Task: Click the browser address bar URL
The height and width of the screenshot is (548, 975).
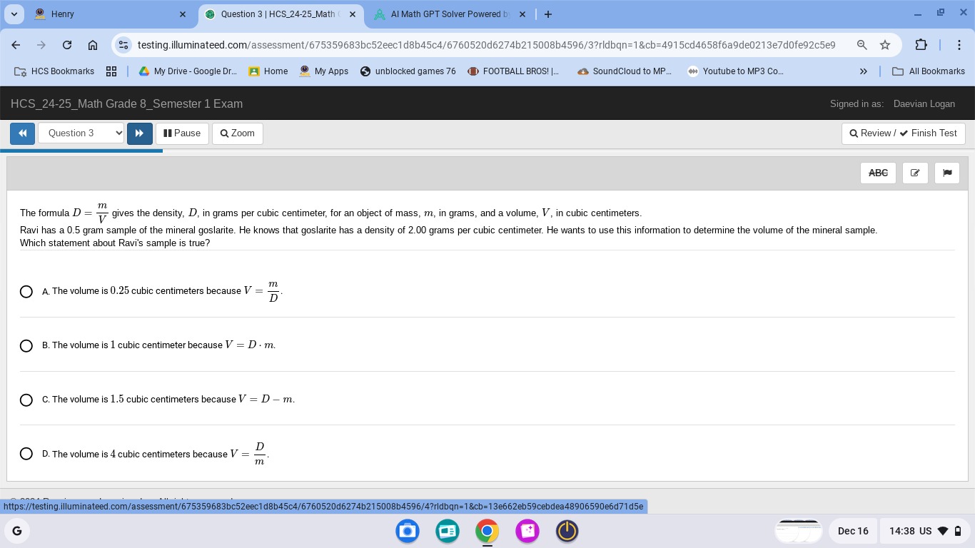Action: click(x=485, y=45)
